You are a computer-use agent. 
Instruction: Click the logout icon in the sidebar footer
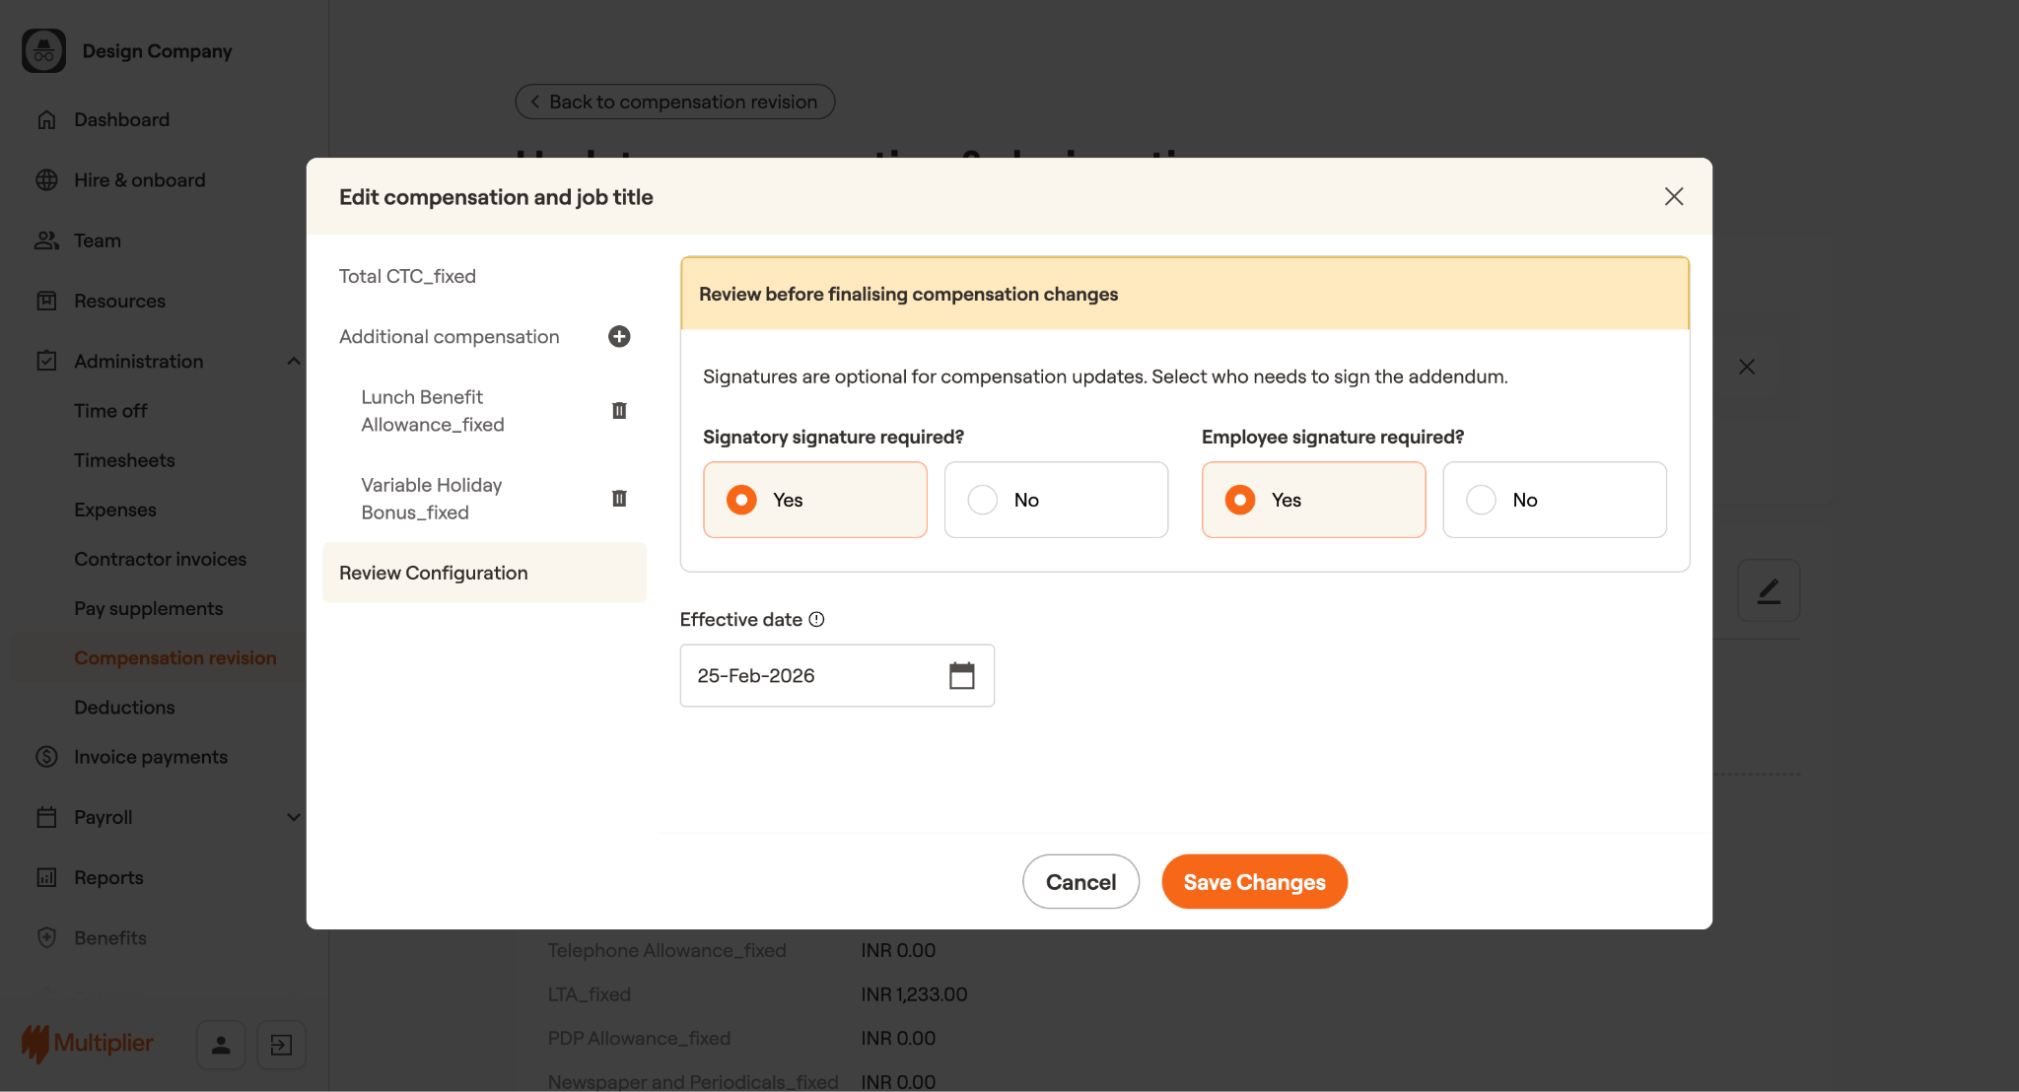pos(281,1045)
